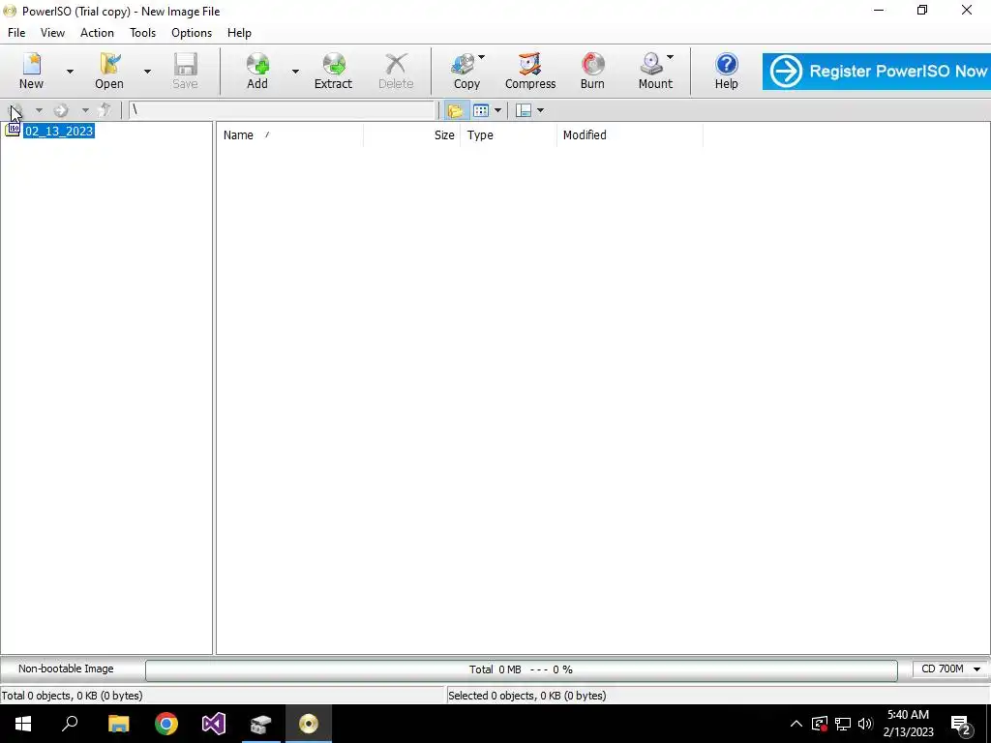
Task: Expand the Add button dropdown arrow
Action: (x=295, y=71)
